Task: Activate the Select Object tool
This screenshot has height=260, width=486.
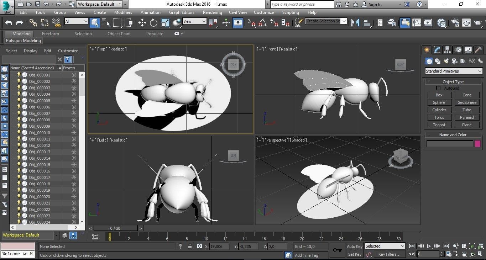Action: [x=95, y=23]
